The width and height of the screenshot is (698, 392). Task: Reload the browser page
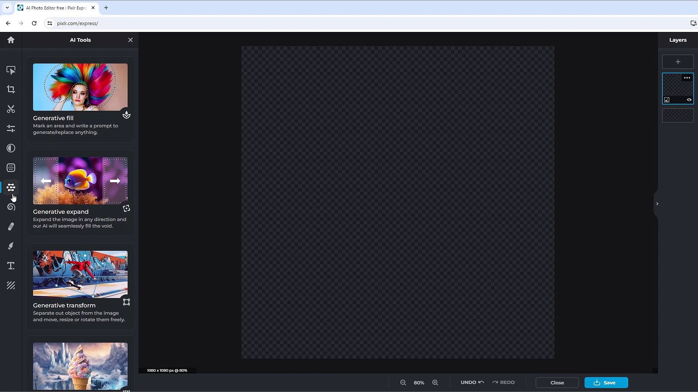[x=34, y=23]
